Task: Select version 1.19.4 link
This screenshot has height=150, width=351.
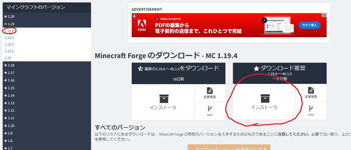Action: (9, 31)
